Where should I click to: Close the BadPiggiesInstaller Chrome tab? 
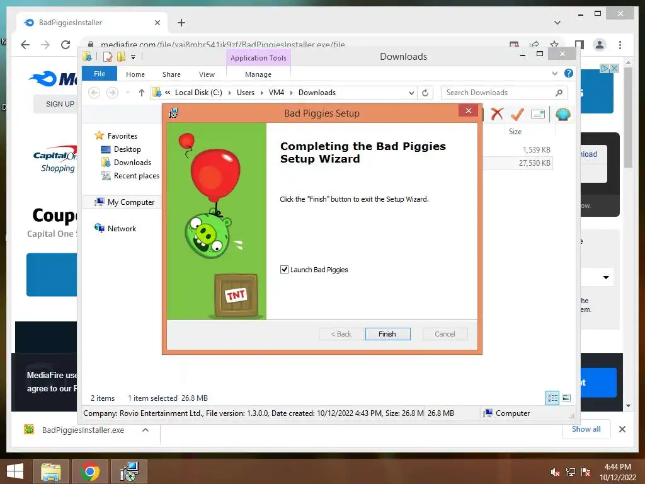tap(157, 23)
